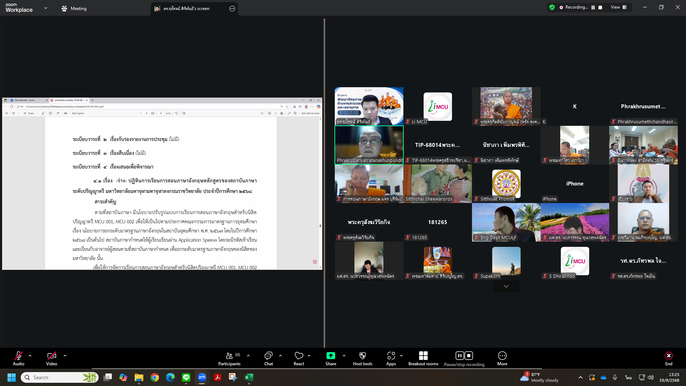Open the More options menu
Screen dimensions: 686x386
tap(502, 358)
